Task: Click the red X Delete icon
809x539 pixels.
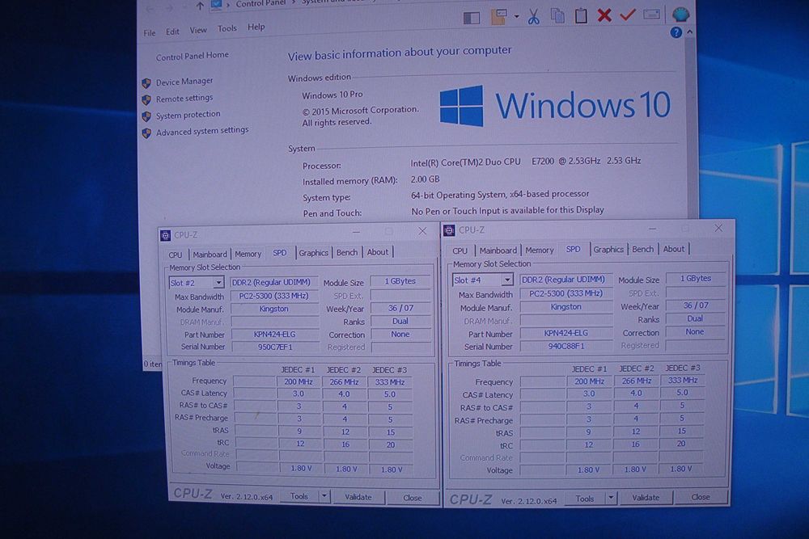Action: tap(604, 15)
